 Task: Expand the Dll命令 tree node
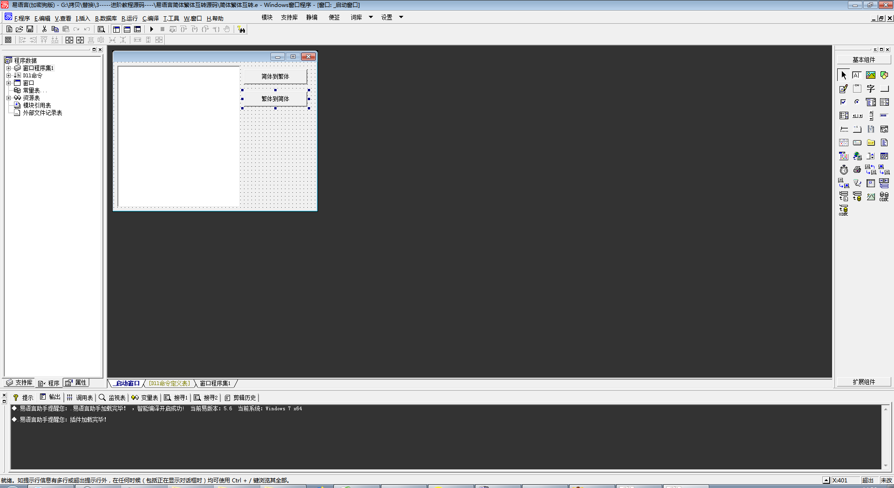(8, 75)
